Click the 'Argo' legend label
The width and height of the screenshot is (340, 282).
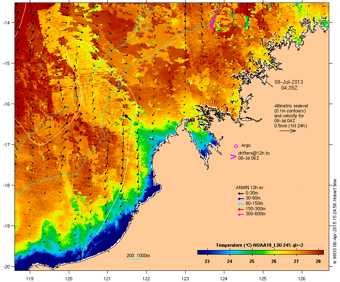[x=246, y=145]
